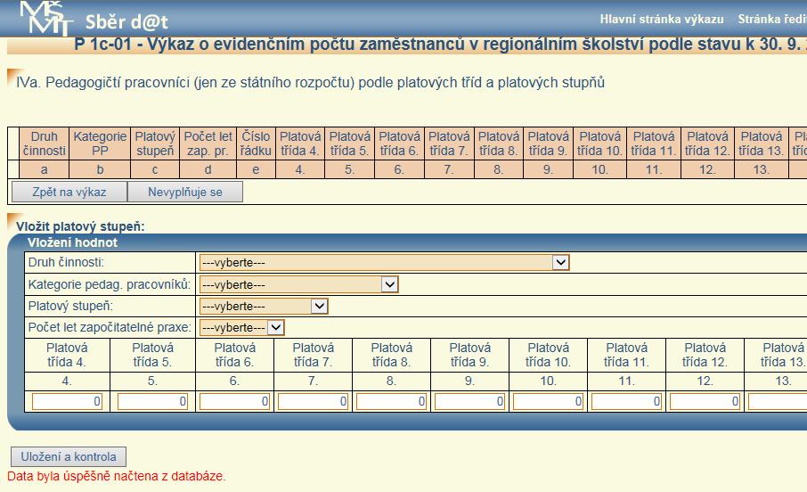This screenshot has height=492, width=807.
Task: Click the IVa. Pedagogičtí pracovníci section heading
Action: click(x=310, y=82)
